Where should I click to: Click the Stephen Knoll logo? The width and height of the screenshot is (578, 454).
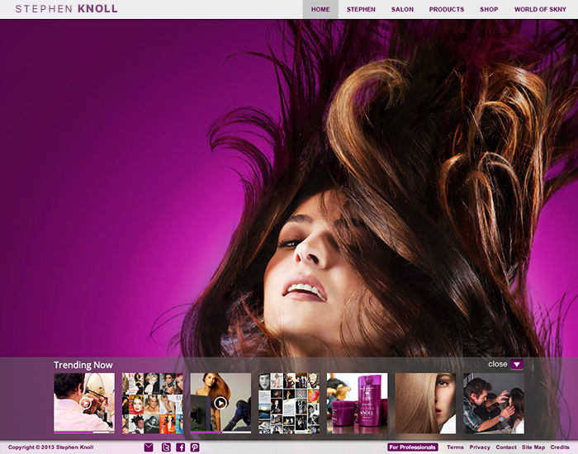(x=66, y=9)
